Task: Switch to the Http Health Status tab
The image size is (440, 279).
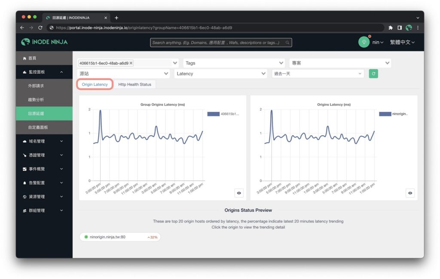Action: pos(134,84)
